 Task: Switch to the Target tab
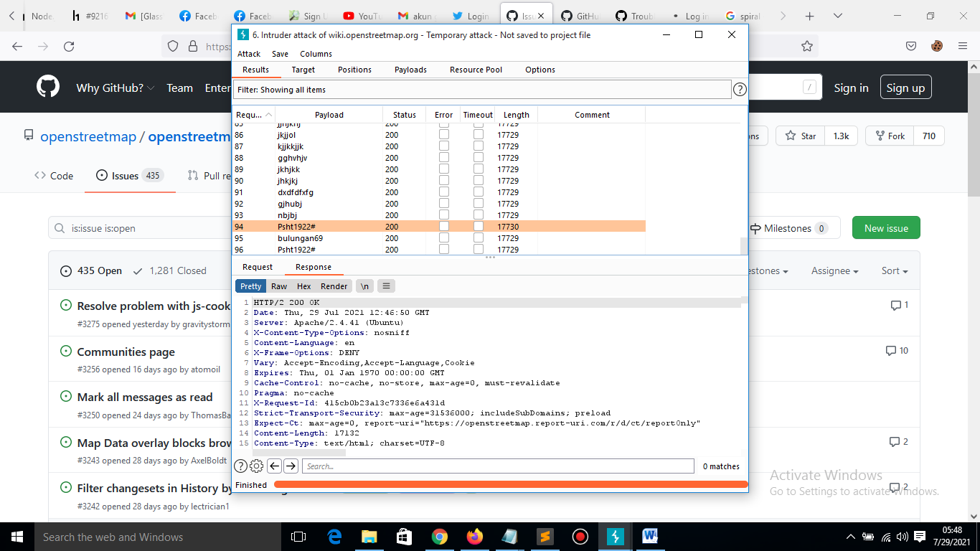[303, 70]
